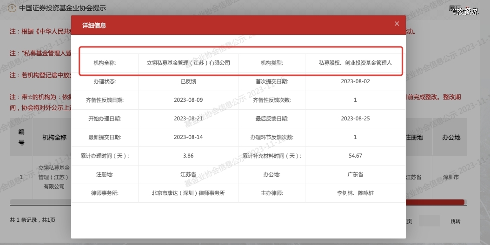Viewport: 490px width, 245px height.
Task: Click the 律师事务所 label
Action: point(105,193)
